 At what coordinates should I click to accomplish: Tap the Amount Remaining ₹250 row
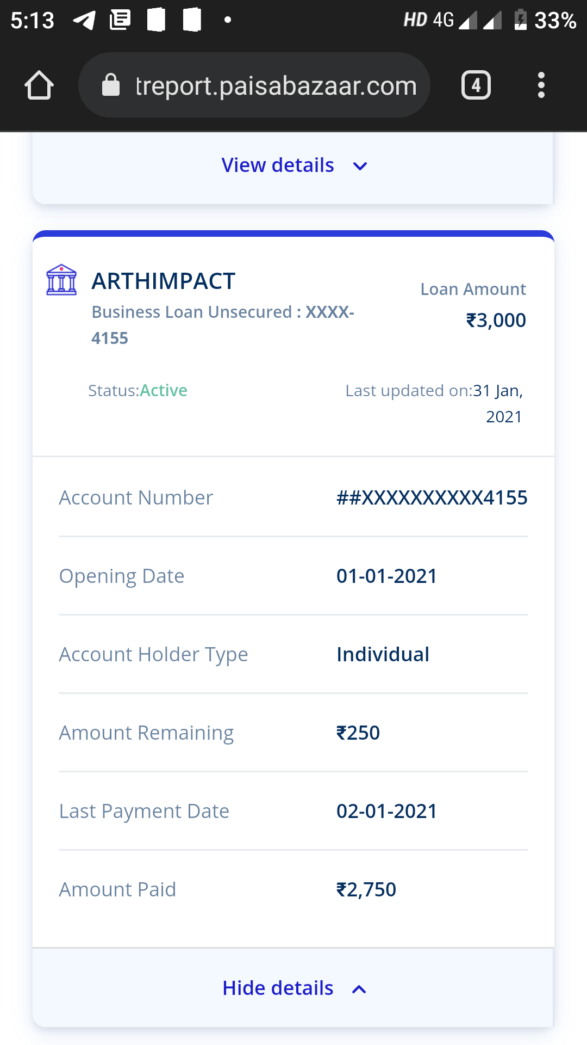coord(293,733)
